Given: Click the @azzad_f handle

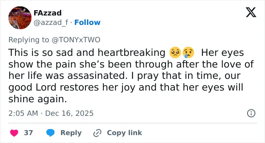Looking at the screenshot, I should click(x=51, y=23).
